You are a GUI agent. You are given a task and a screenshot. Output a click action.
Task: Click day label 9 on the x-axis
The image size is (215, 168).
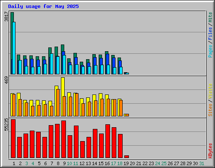tap(64, 163)
